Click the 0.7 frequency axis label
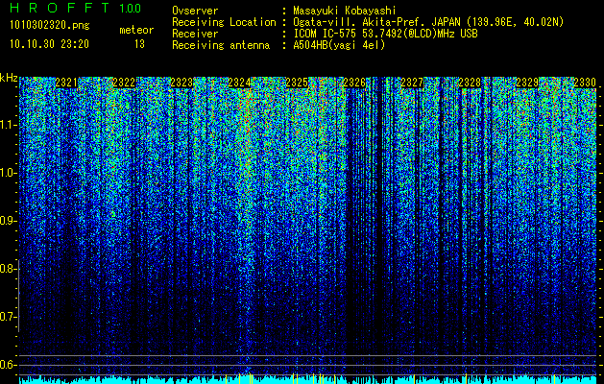This screenshot has width=604, height=384. coord(8,317)
